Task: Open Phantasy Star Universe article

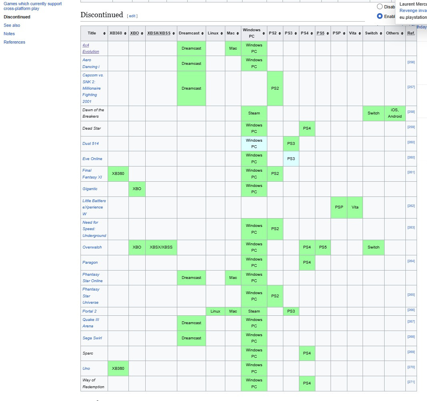Action: coord(91,296)
